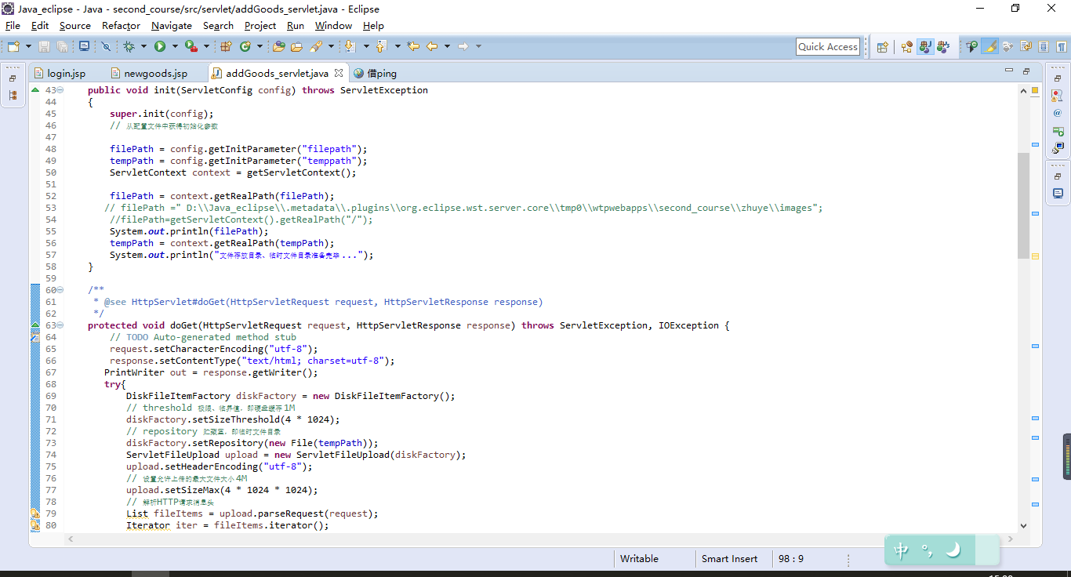Jump to Last Edit Location icon

click(413, 47)
